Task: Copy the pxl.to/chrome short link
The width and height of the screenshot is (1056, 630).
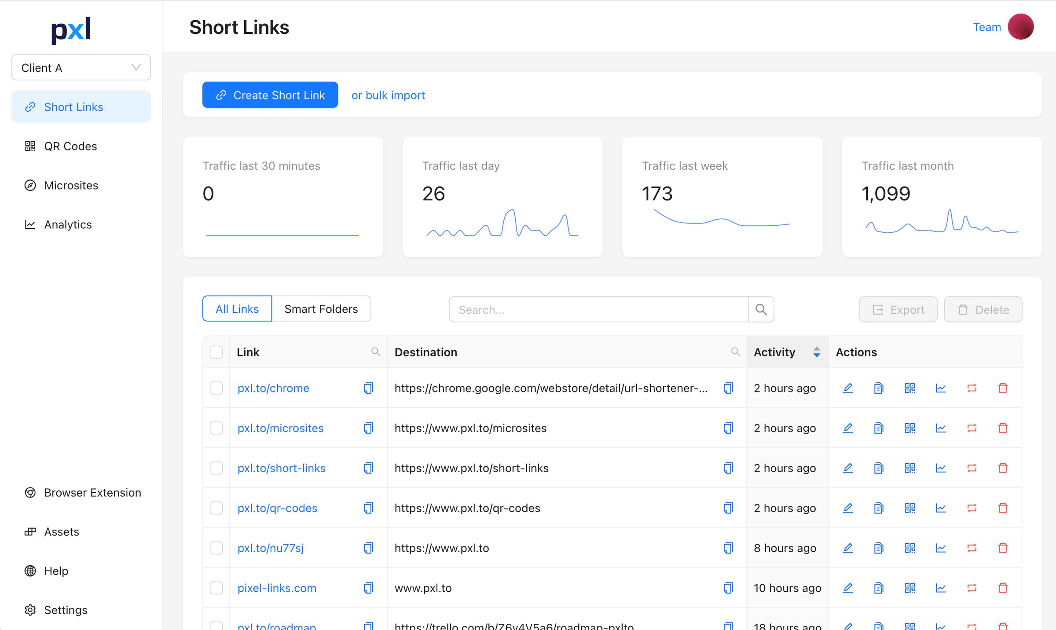Action: (368, 388)
